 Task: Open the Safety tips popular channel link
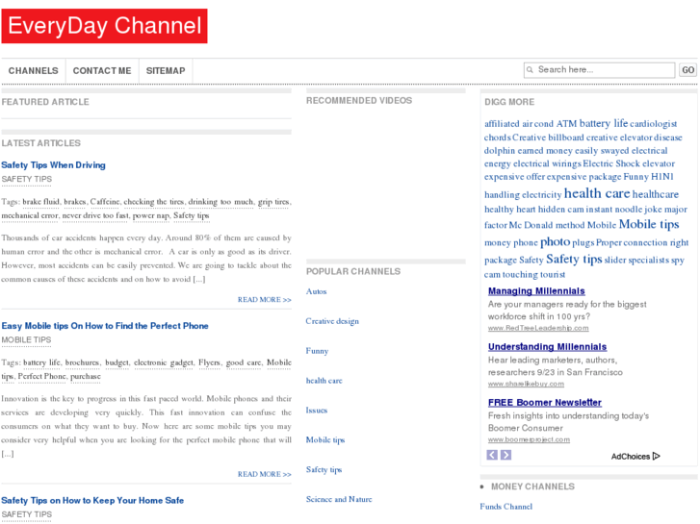click(324, 469)
